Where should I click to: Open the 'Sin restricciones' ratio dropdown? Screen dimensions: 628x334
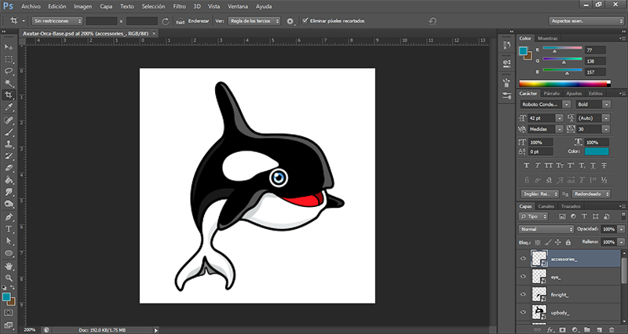[x=57, y=20]
